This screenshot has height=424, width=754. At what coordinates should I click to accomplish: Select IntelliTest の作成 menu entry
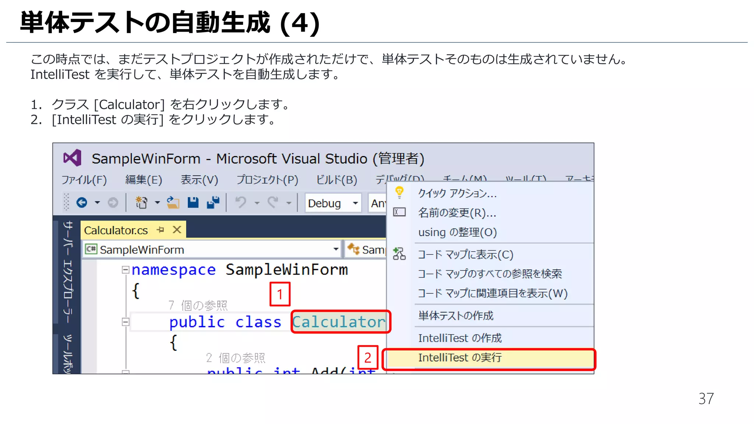coord(490,338)
